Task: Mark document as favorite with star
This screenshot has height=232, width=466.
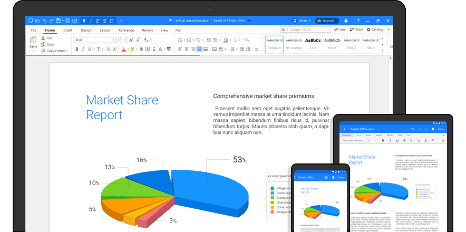Action: point(249,21)
